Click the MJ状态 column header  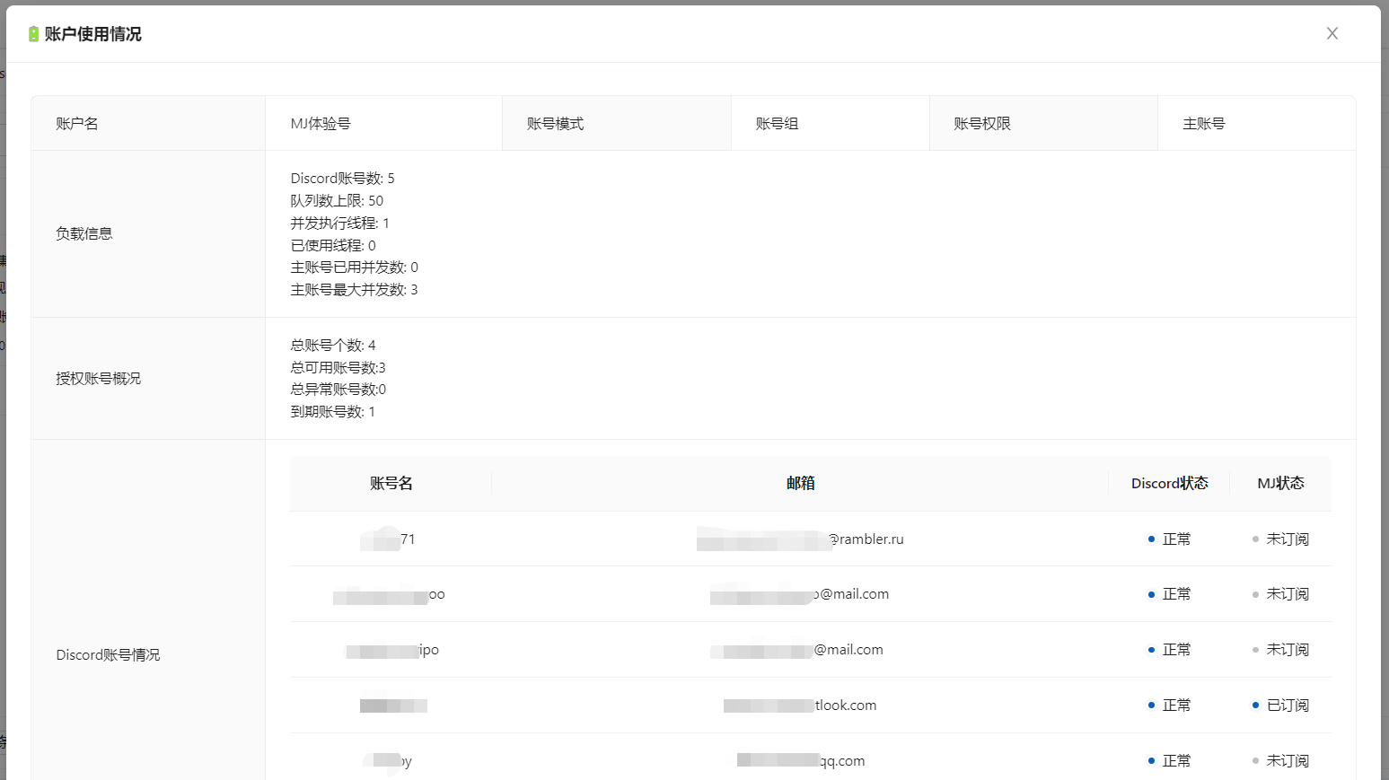click(x=1280, y=484)
